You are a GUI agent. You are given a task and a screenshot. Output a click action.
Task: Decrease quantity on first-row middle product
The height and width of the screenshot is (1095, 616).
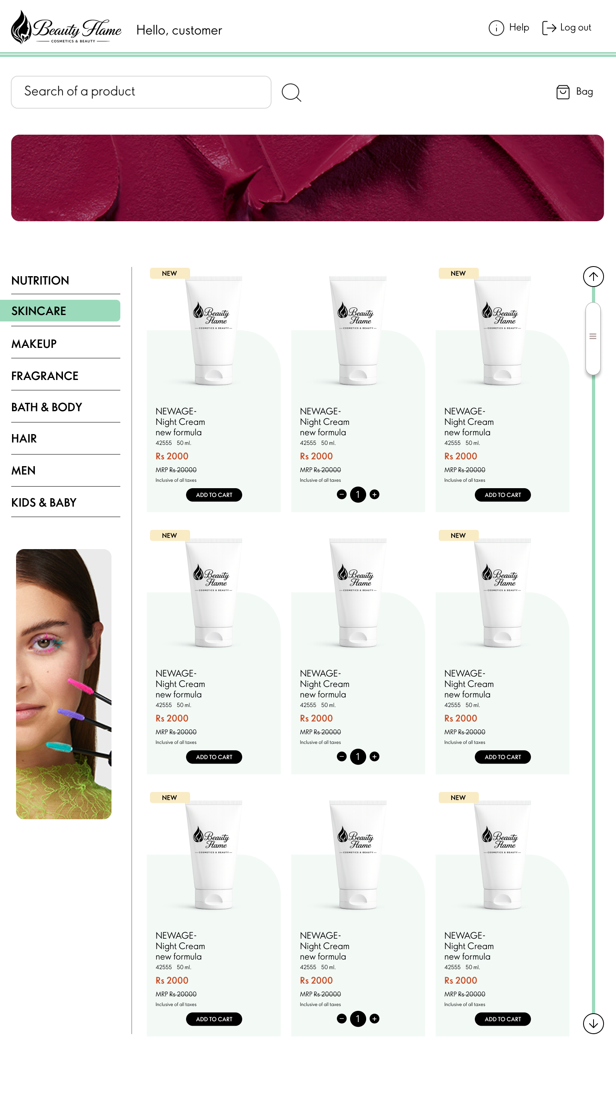pos(342,494)
